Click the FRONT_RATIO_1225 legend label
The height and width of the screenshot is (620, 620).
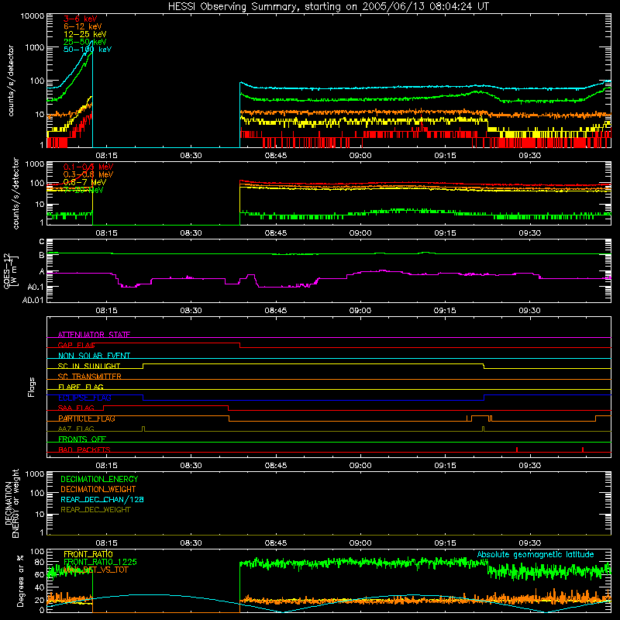(100, 562)
